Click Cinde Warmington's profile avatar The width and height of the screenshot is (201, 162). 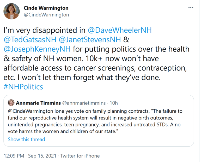pyautogui.click(x=11, y=11)
